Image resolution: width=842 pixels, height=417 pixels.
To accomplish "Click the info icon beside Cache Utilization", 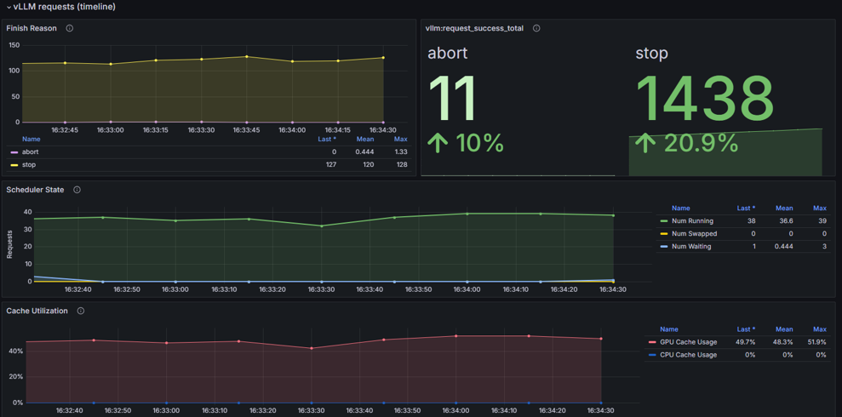I will click(x=81, y=311).
